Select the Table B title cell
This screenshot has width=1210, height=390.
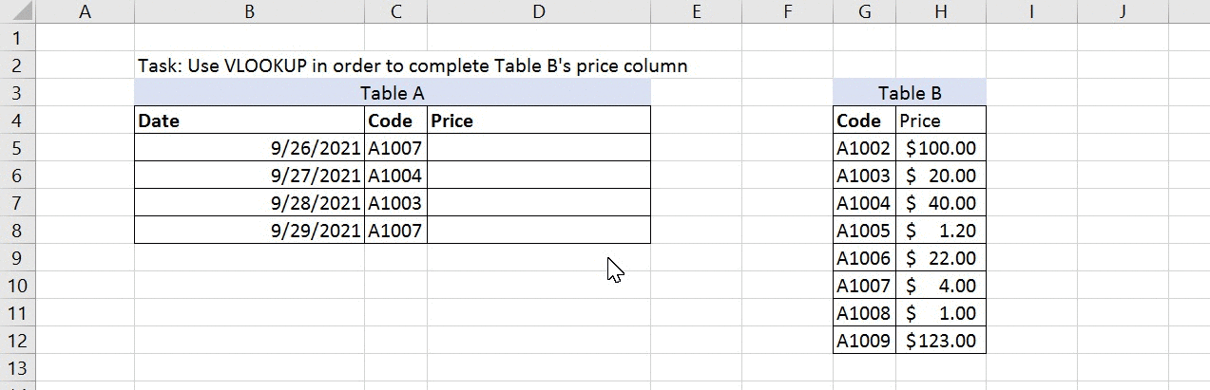pyautogui.click(x=910, y=93)
